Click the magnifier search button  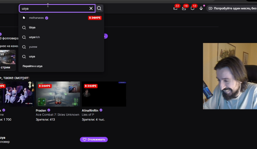coord(99,8)
